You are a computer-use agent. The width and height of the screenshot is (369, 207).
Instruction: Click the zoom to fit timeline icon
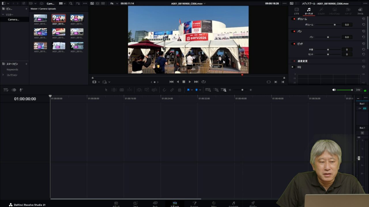[208, 90]
